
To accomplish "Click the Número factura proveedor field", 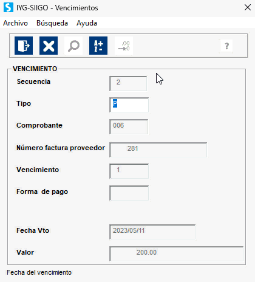I will coord(158,150).
